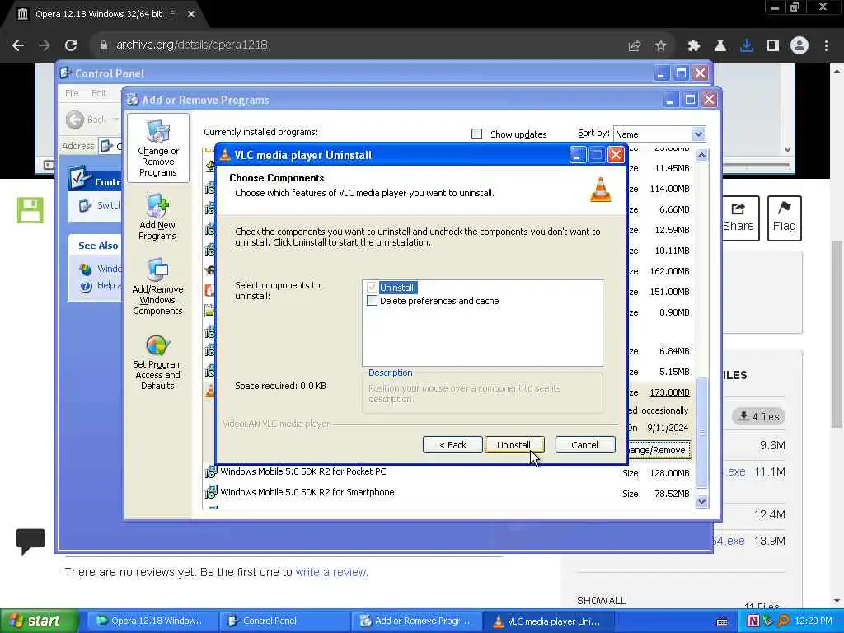The height and width of the screenshot is (633, 844).
Task: Open Windows Update link under See Also
Action: click(x=101, y=268)
